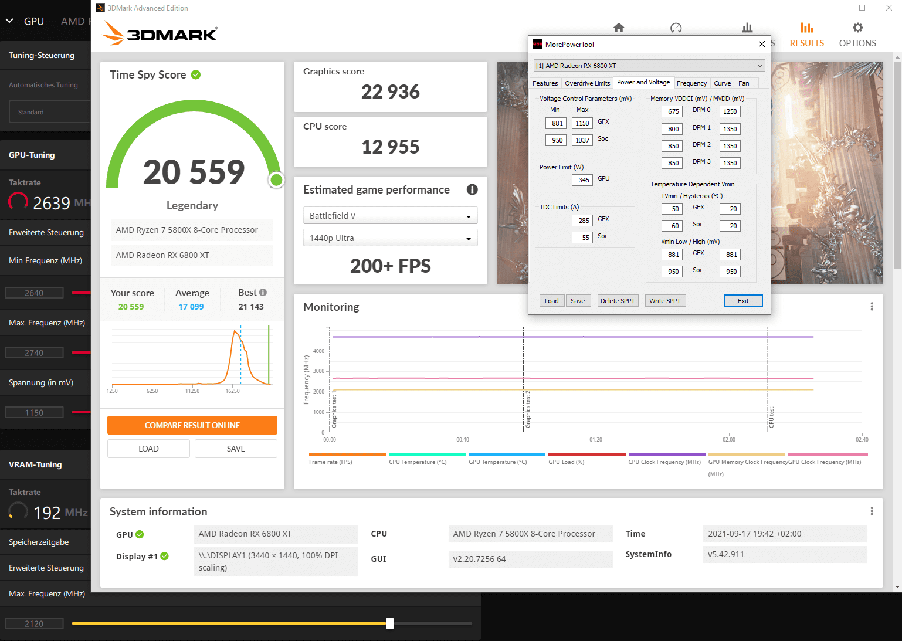Open the Monitoring panel three-dot menu

click(872, 307)
